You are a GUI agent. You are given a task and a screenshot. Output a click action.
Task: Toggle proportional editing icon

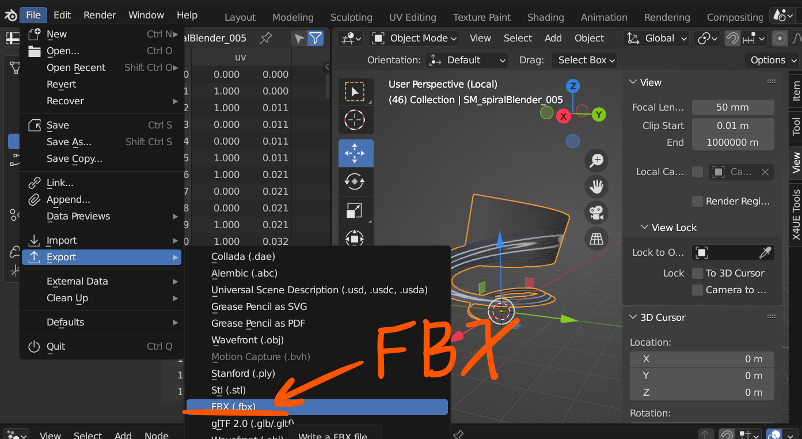[780, 39]
